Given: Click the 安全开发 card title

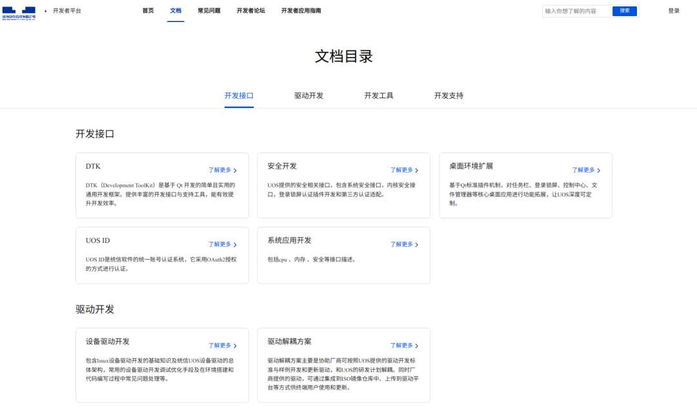Looking at the screenshot, I should click(282, 166).
